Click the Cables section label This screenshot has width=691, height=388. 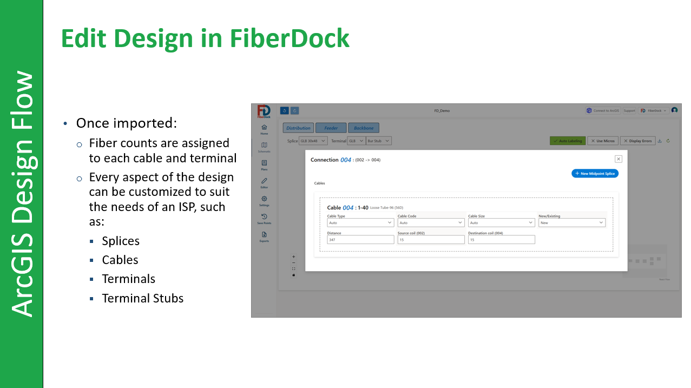click(x=320, y=183)
